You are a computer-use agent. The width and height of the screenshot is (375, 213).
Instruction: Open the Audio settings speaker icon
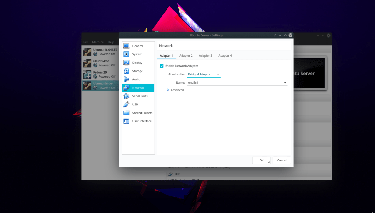tap(126, 79)
